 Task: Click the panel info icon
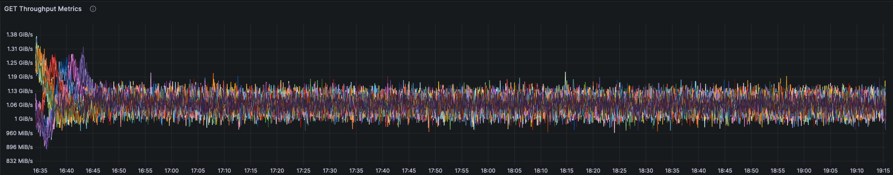click(93, 9)
